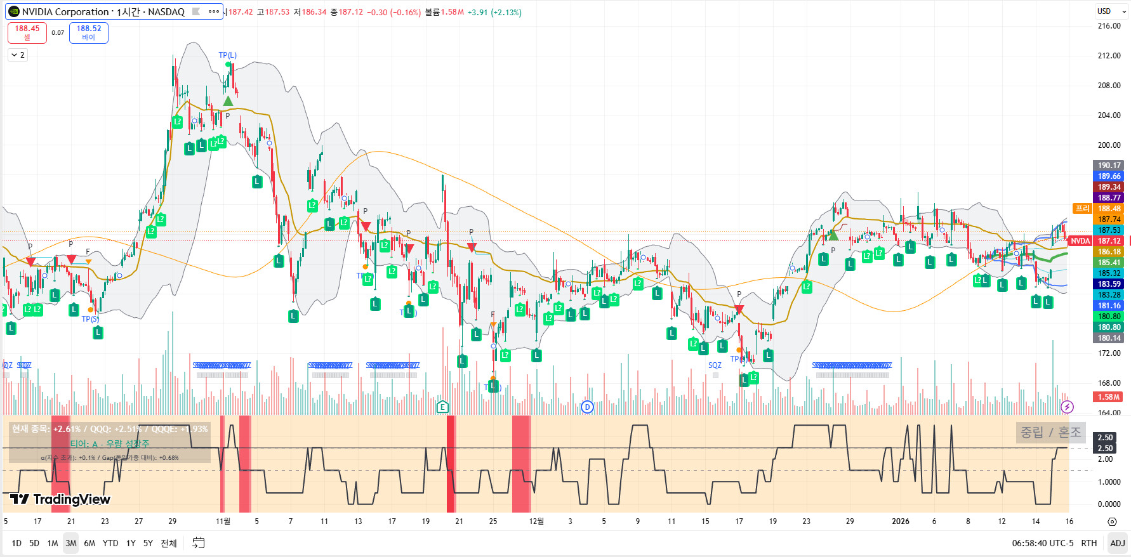This screenshot has height=557, width=1131.
Task: Click the 볼륨 1.58M volume readout
Action: coord(444,12)
